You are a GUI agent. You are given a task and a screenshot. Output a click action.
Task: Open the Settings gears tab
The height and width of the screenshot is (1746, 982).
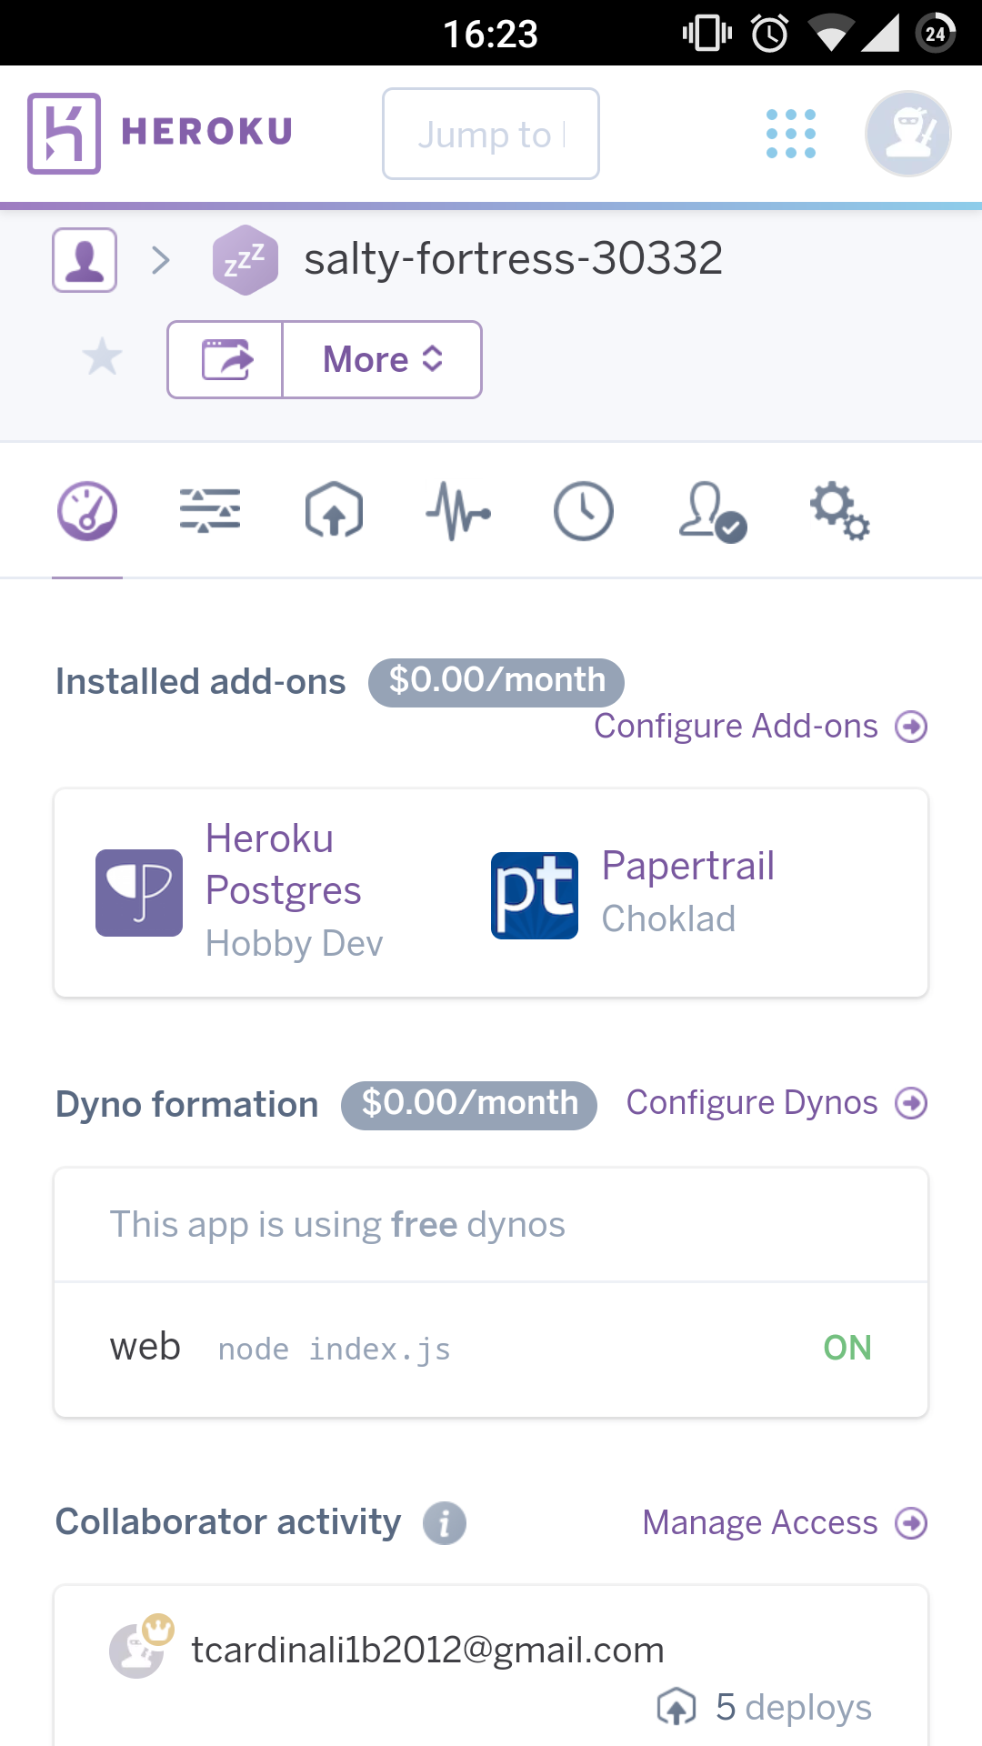839,511
